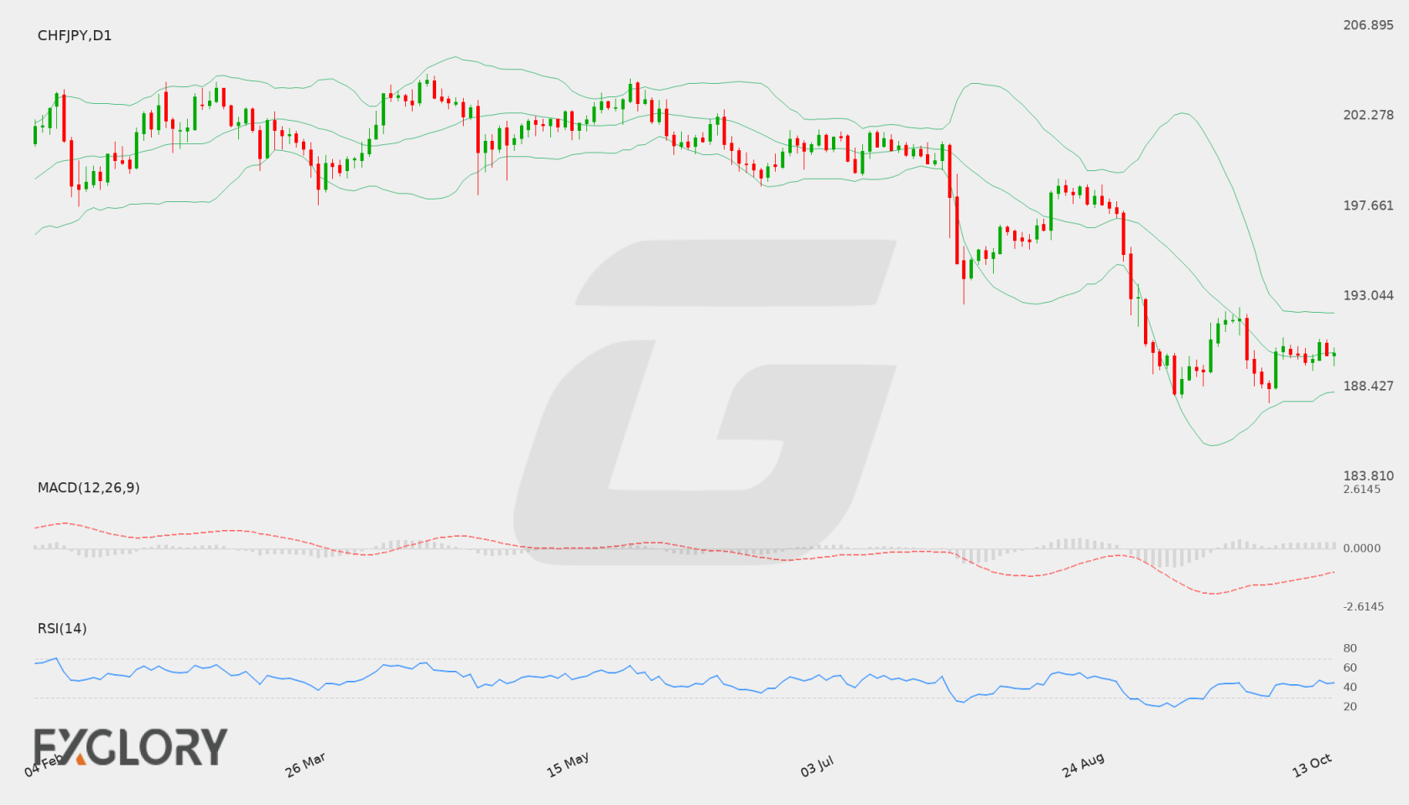Image resolution: width=1409 pixels, height=805 pixels.
Task: Click the RSI 60 level label
Action: pyautogui.click(x=1350, y=667)
